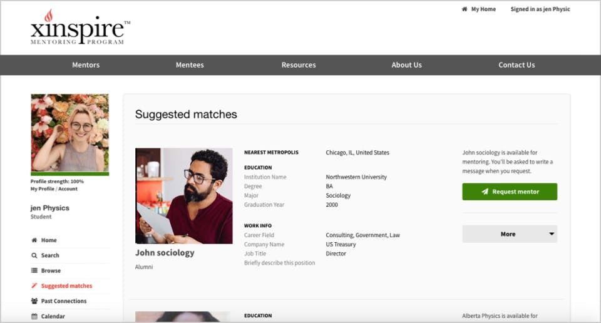Click the Browse list icon in sidebar

[x=34, y=270]
